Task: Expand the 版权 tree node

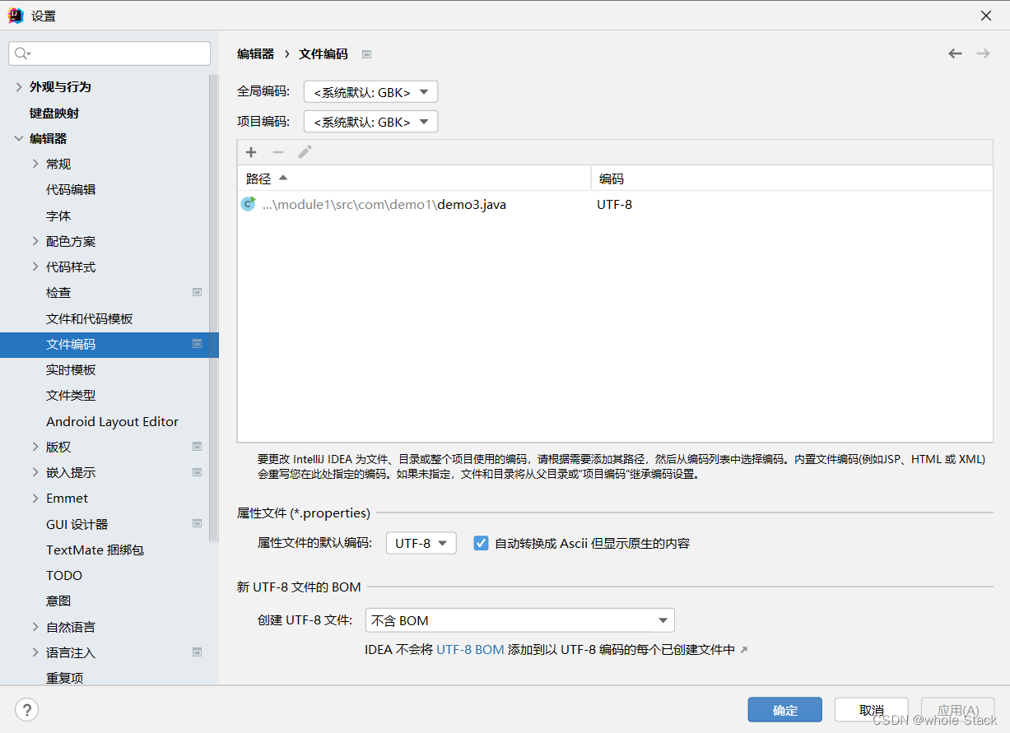Action: pyautogui.click(x=35, y=447)
